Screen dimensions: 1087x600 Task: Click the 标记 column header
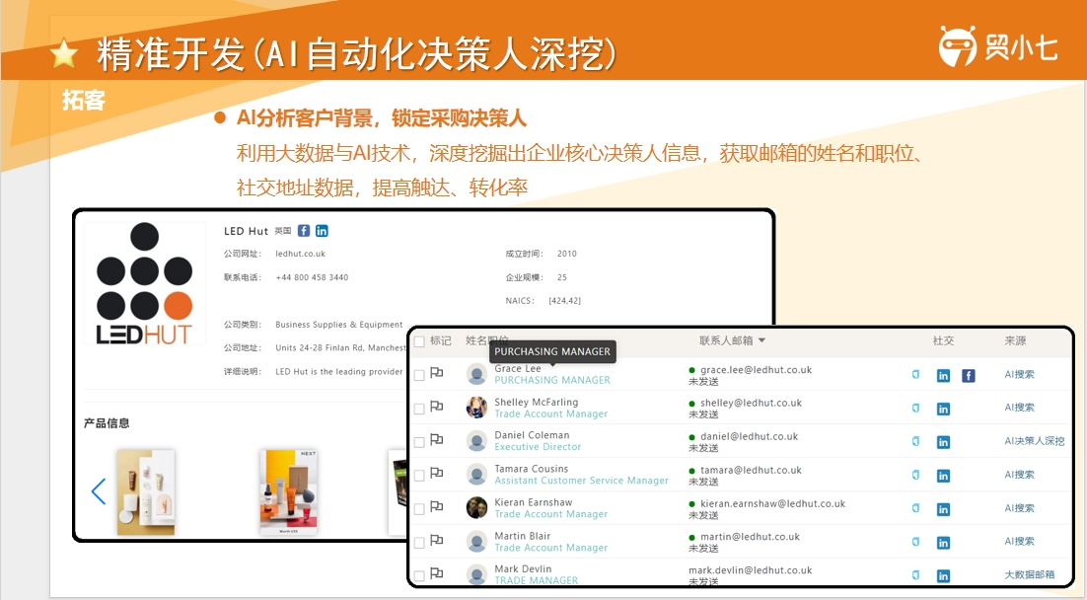pyautogui.click(x=440, y=340)
